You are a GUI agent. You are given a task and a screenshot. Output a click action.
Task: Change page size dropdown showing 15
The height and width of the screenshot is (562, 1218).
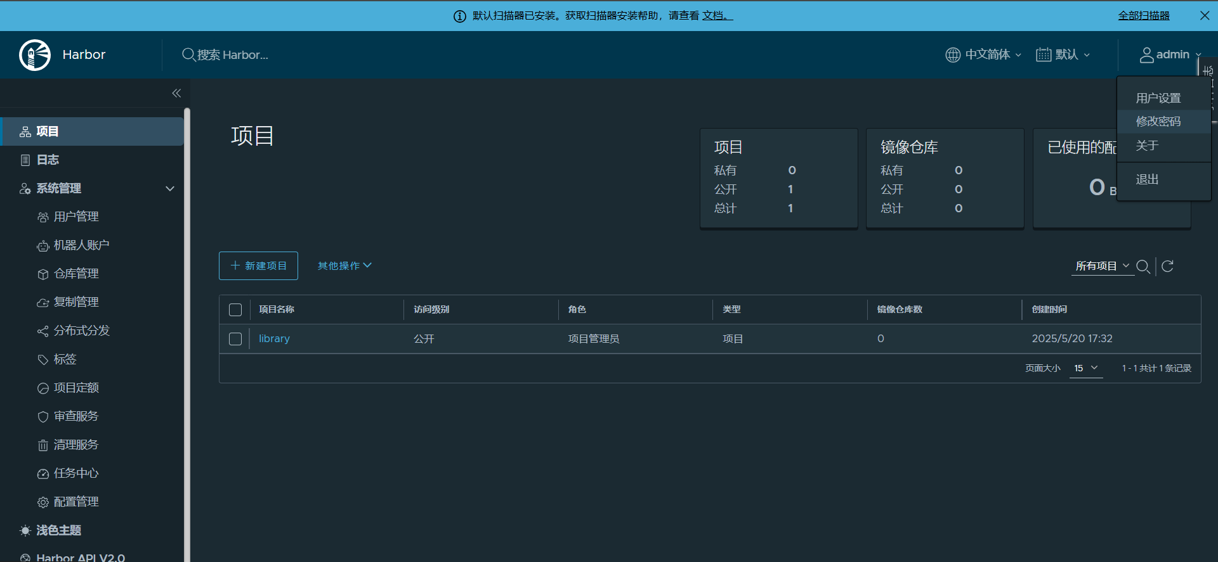click(1086, 368)
